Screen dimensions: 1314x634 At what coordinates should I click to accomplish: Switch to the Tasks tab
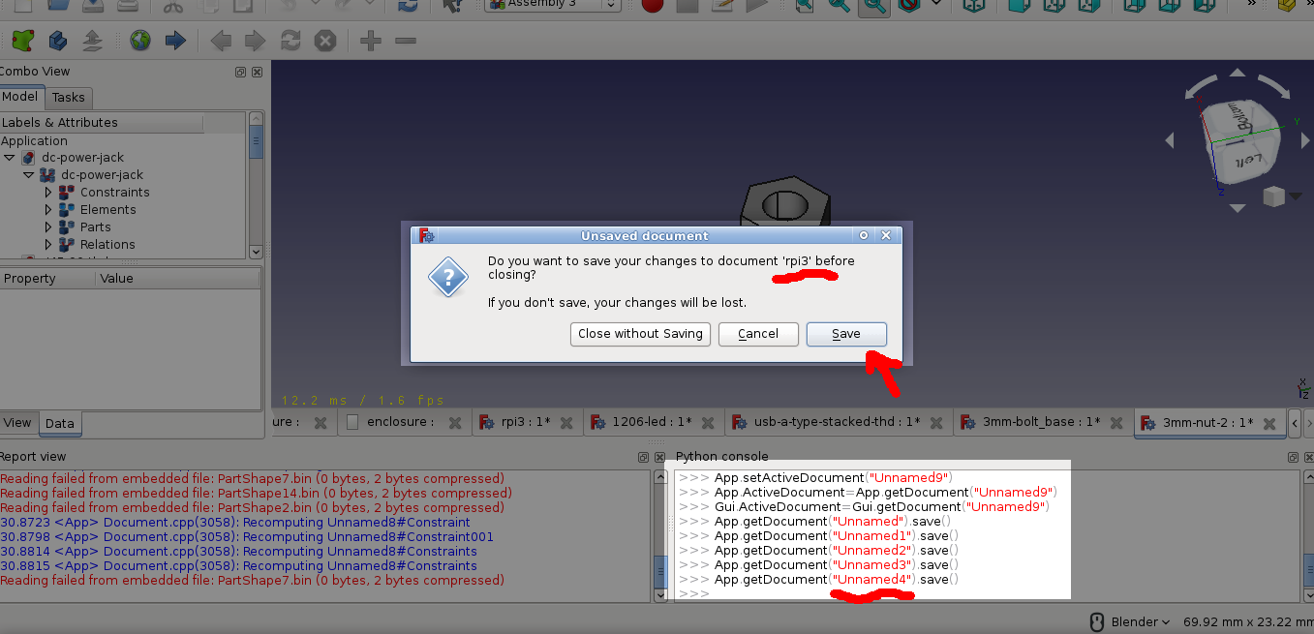coord(68,97)
